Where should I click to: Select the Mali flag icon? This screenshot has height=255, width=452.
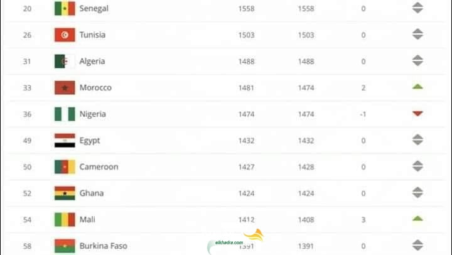[65, 220]
